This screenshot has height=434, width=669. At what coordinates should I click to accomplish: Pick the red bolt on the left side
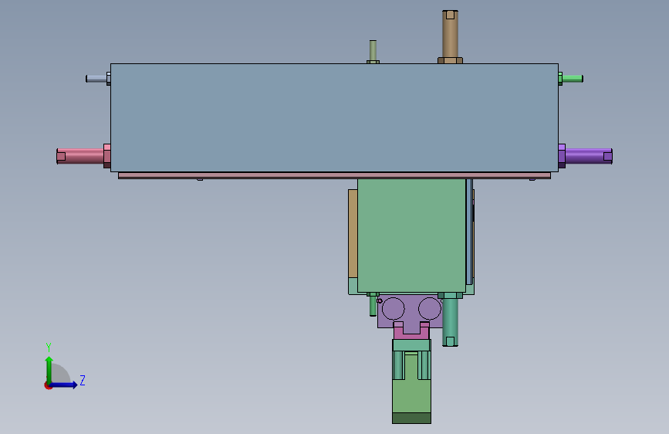(83, 156)
